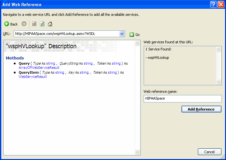Click services list scroll down arrow
This screenshot has height=160, width=226.
[x=219, y=82]
